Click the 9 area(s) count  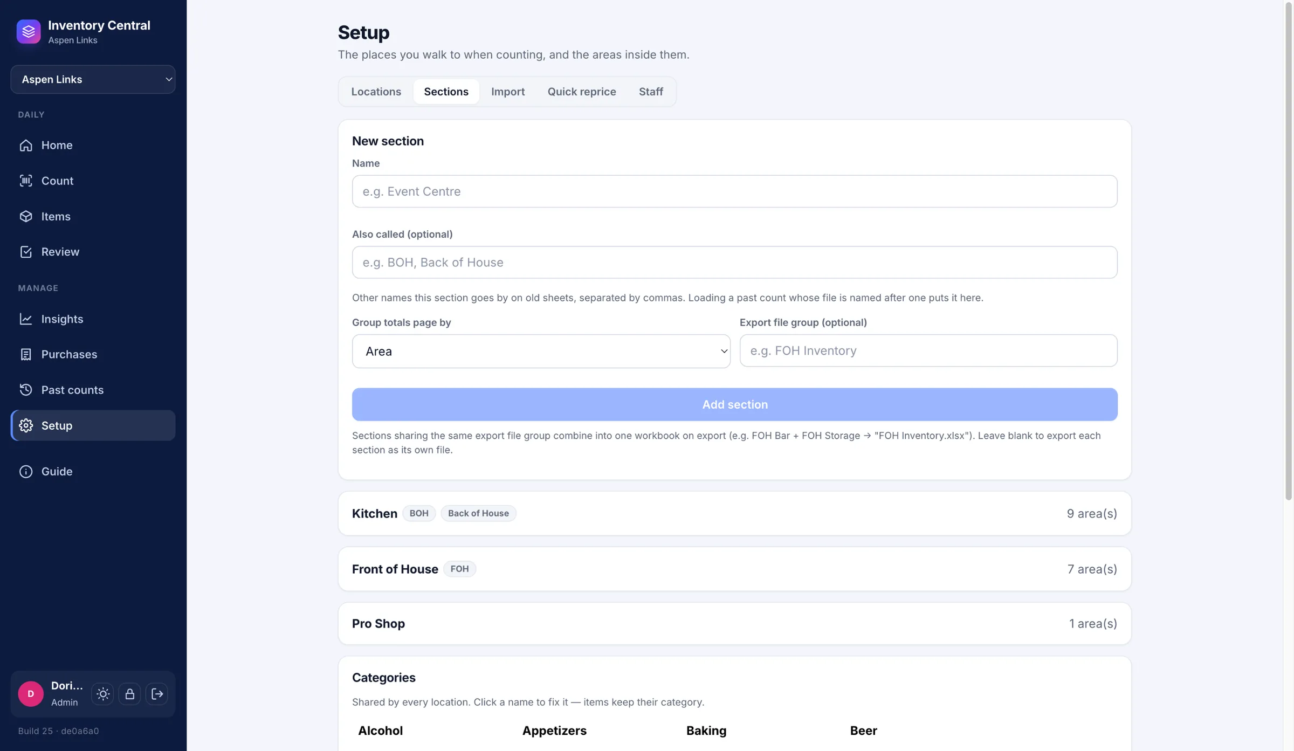(1092, 513)
